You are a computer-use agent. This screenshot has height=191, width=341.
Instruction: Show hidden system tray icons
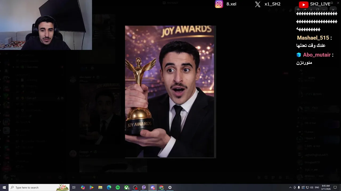[x=290, y=188]
